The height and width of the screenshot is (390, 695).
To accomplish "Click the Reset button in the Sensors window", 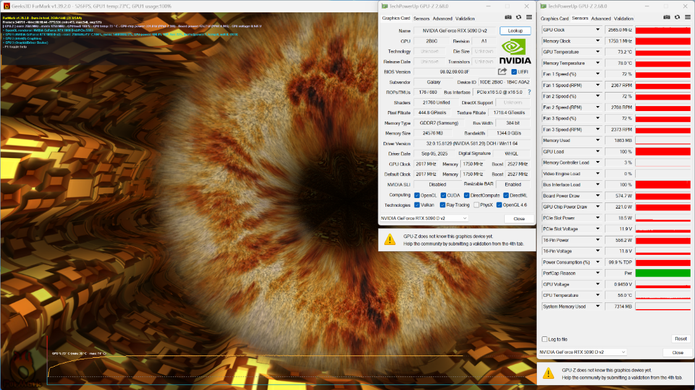I will pos(681,339).
